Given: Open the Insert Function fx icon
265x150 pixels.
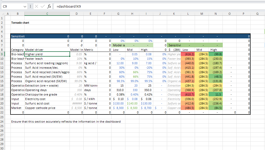Looking at the screenshot, I should [x=49, y=6].
